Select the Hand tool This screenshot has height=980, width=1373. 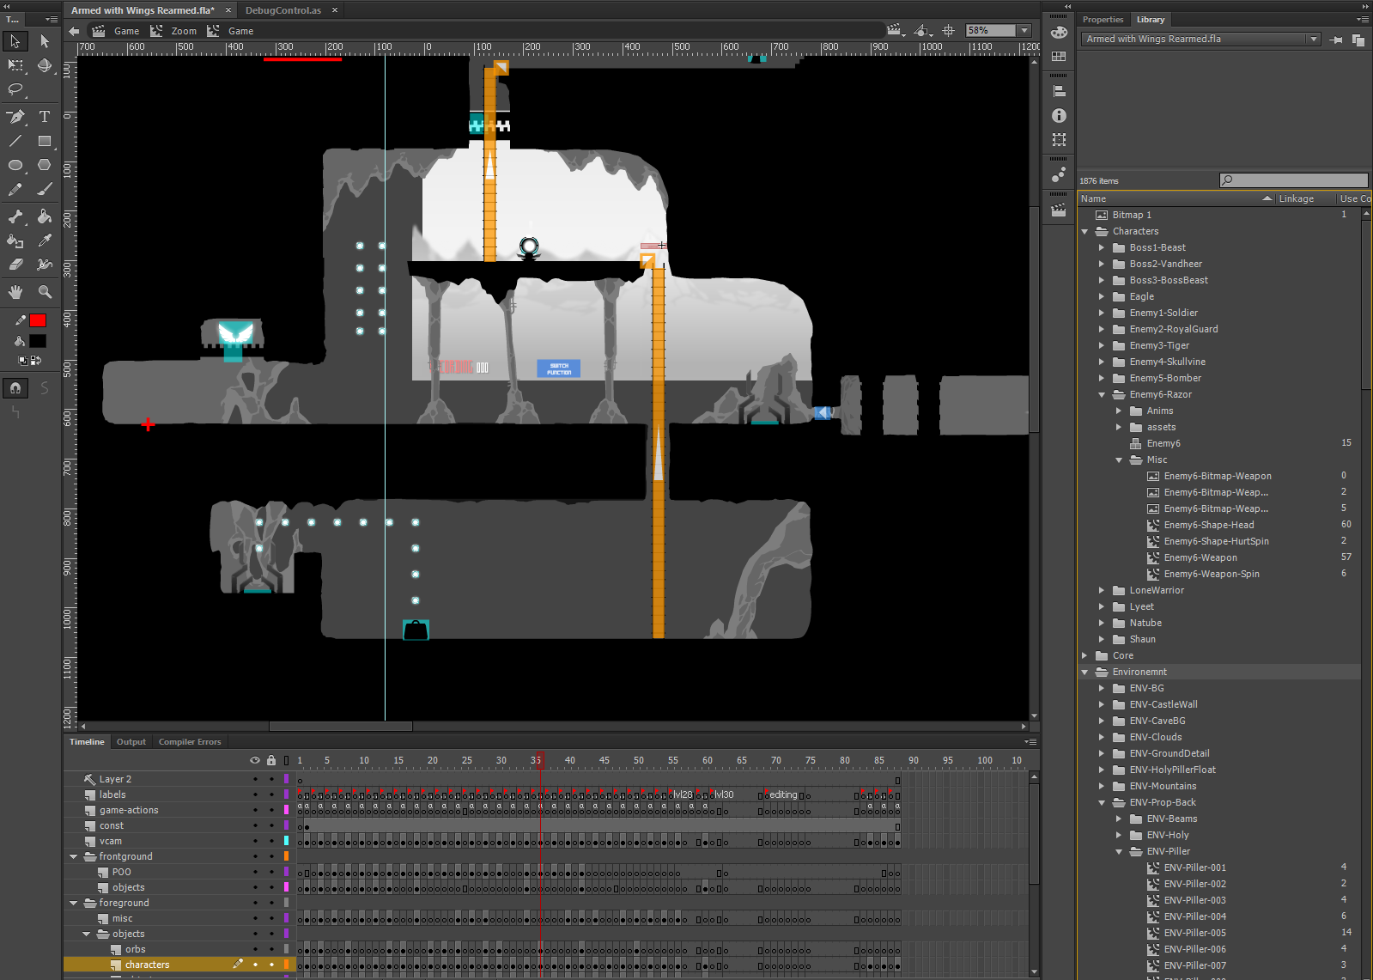(x=15, y=292)
